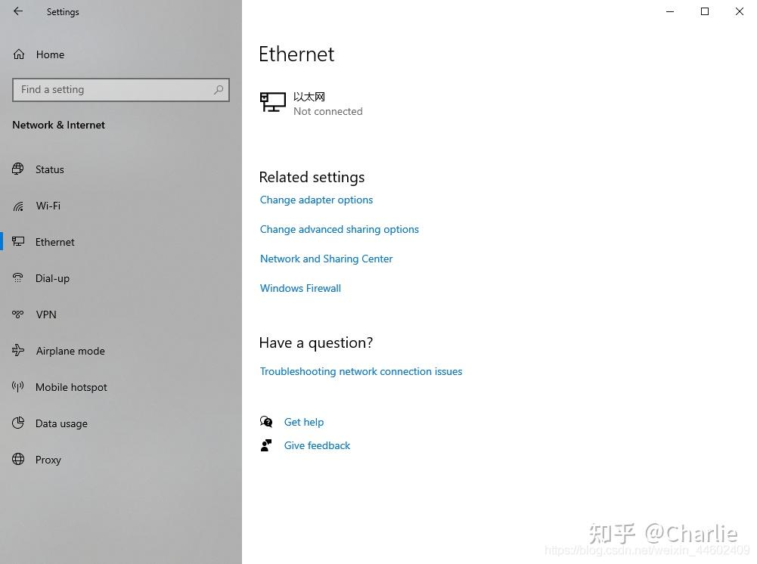This screenshot has height=564, width=757.
Task: Click the Dial-up phone icon
Action: pyautogui.click(x=18, y=278)
